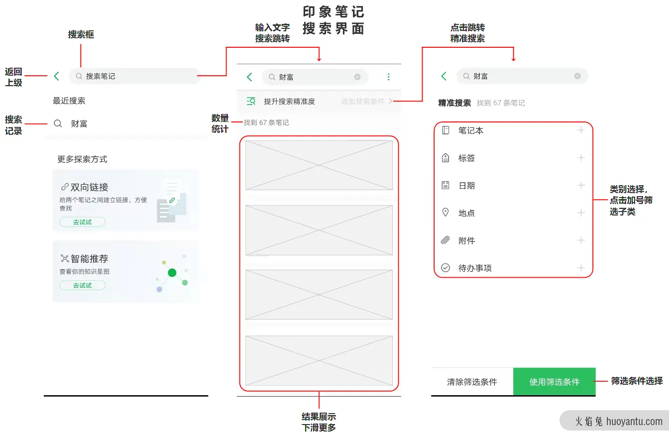Tap magnifier icon in results screen search box
This screenshot has width=669, height=438.
click(x=272, y=77)
